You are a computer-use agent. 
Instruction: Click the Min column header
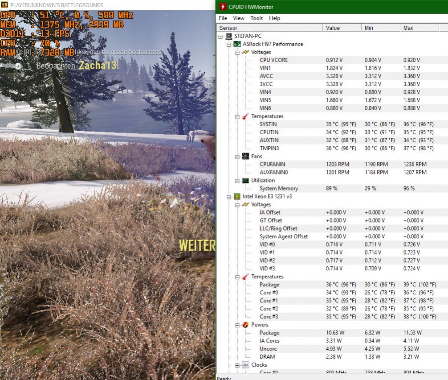click(381, 28)
